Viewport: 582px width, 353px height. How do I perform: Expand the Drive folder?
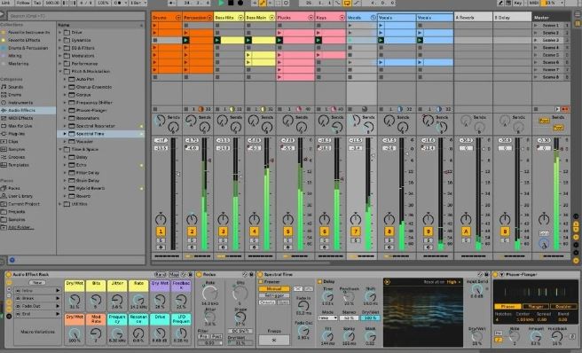tap(60, 32)
